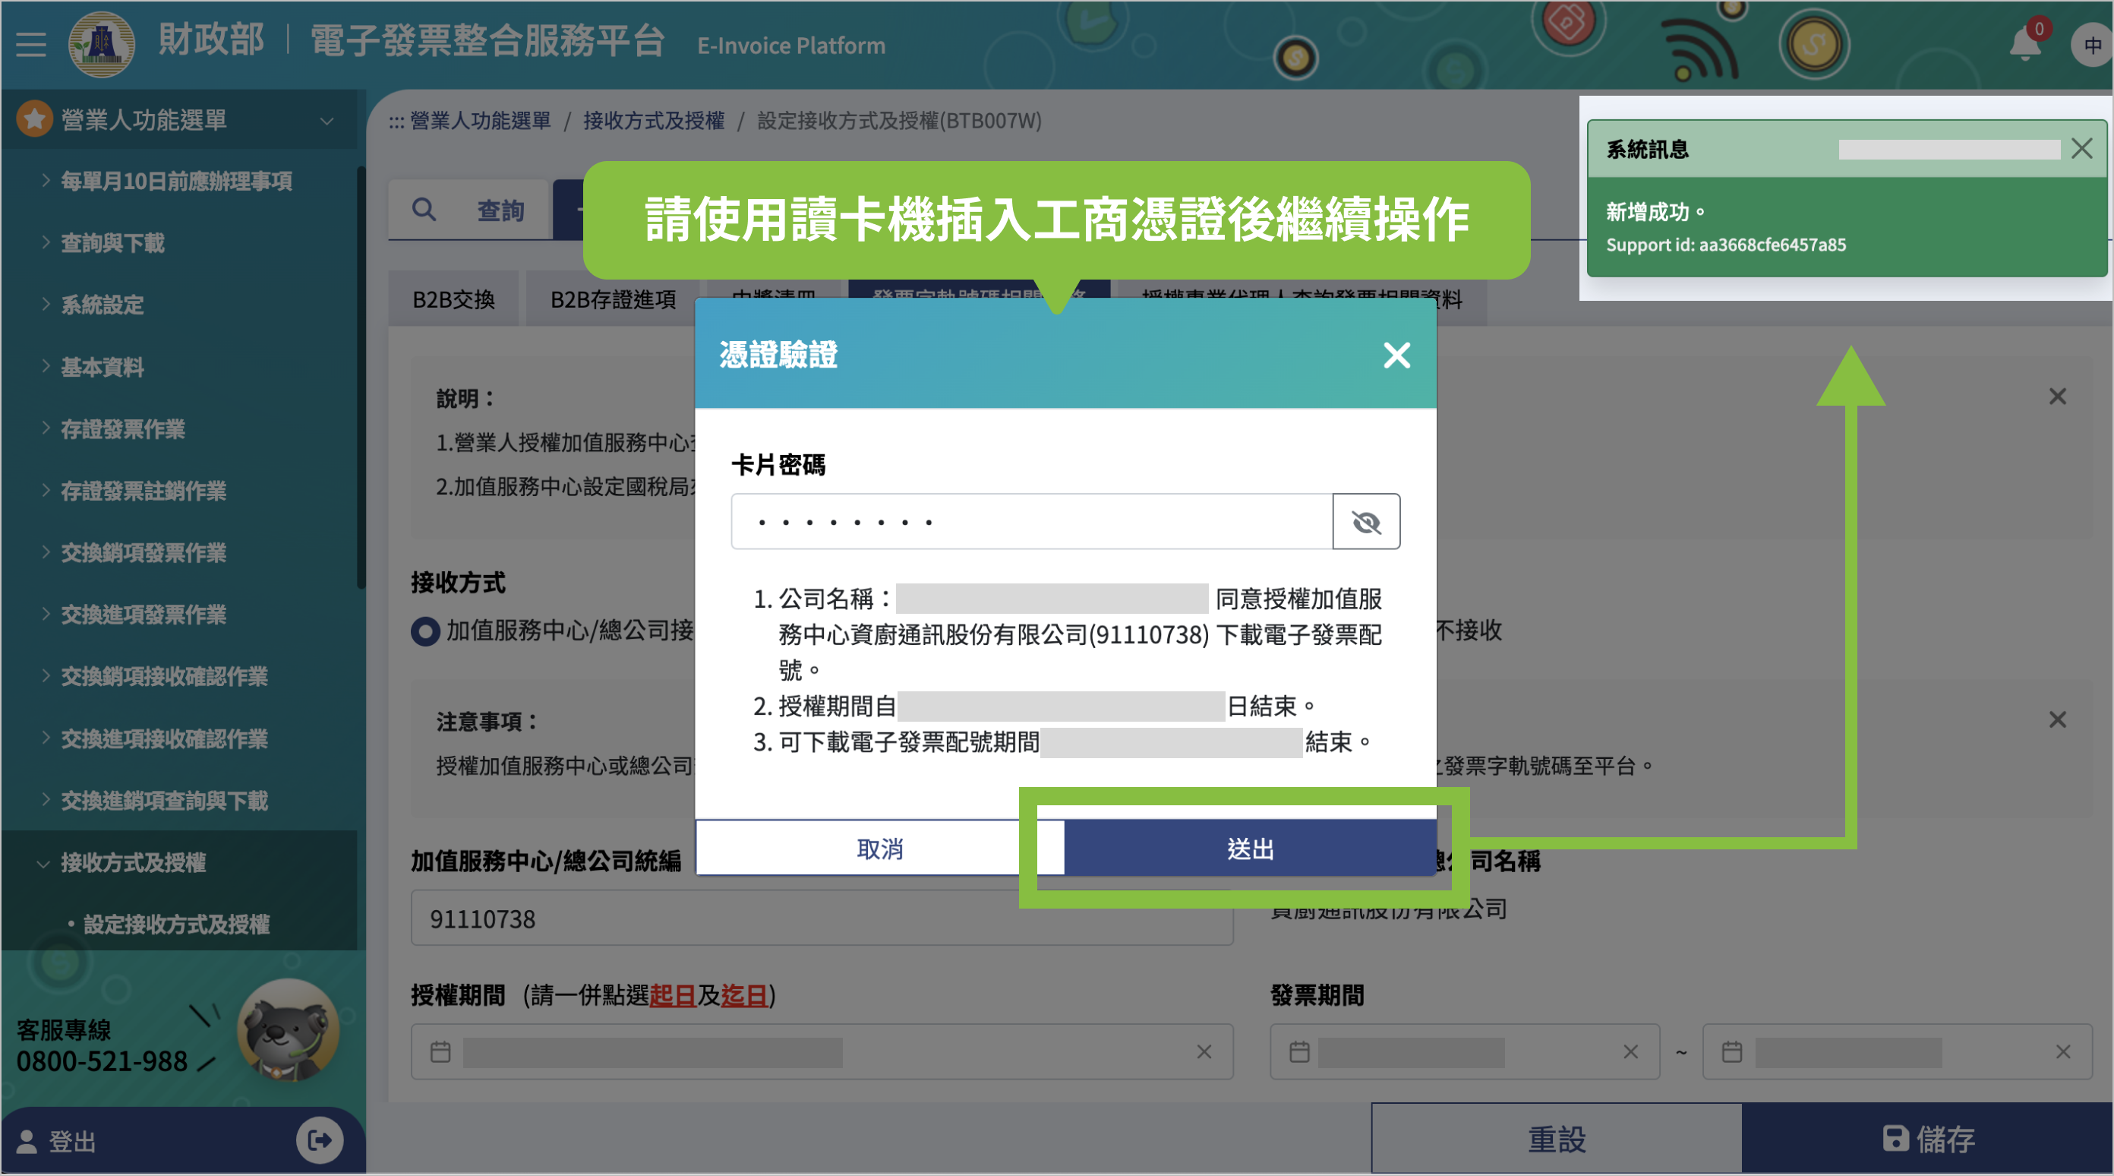
Task: Select 加值服務中心/總公司 receive radio button
Action: [x=425, y=631]
